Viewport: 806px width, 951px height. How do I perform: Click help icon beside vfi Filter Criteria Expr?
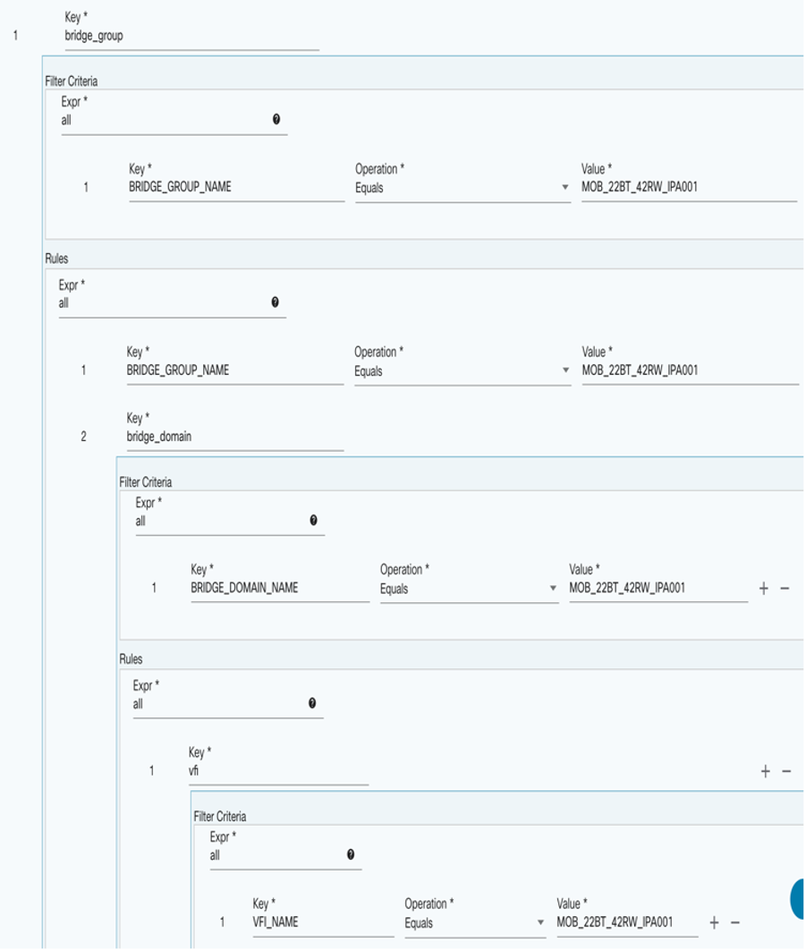tap(351, 855)
